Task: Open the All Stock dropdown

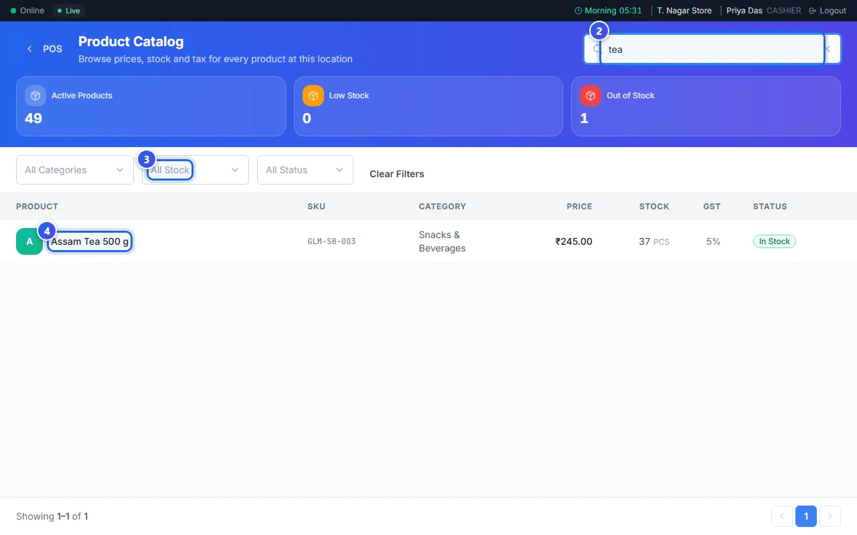Action: tap(196, 170)
